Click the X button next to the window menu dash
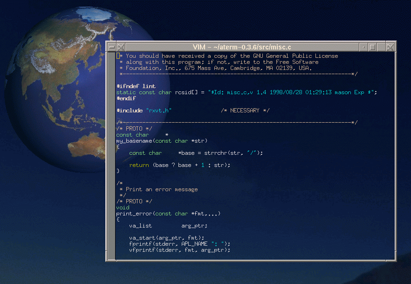 [120, 47]
